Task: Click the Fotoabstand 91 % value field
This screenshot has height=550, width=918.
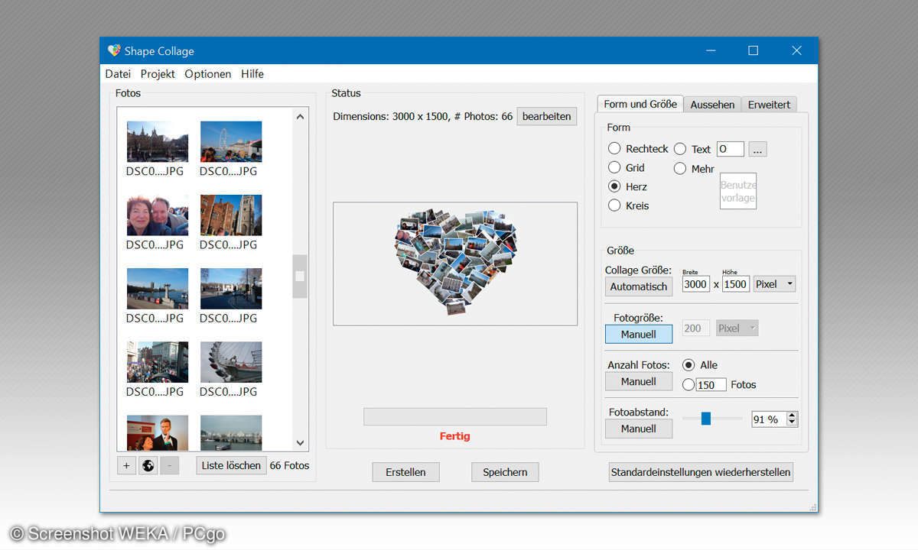Action: coord(769,419)
